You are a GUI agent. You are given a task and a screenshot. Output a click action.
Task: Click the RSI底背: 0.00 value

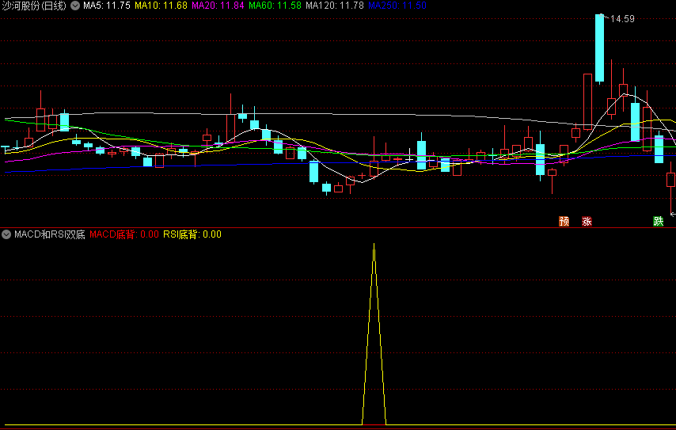click(192, 234)
